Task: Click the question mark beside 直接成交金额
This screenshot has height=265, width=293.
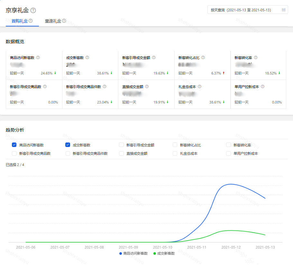Action: click(147, 86)
